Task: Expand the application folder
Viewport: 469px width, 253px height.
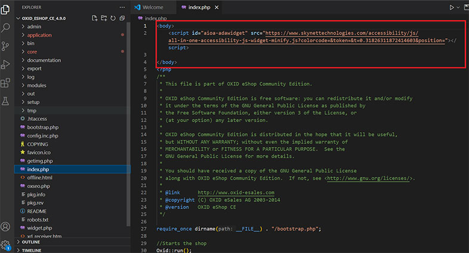Action: (x=39, y=35)
